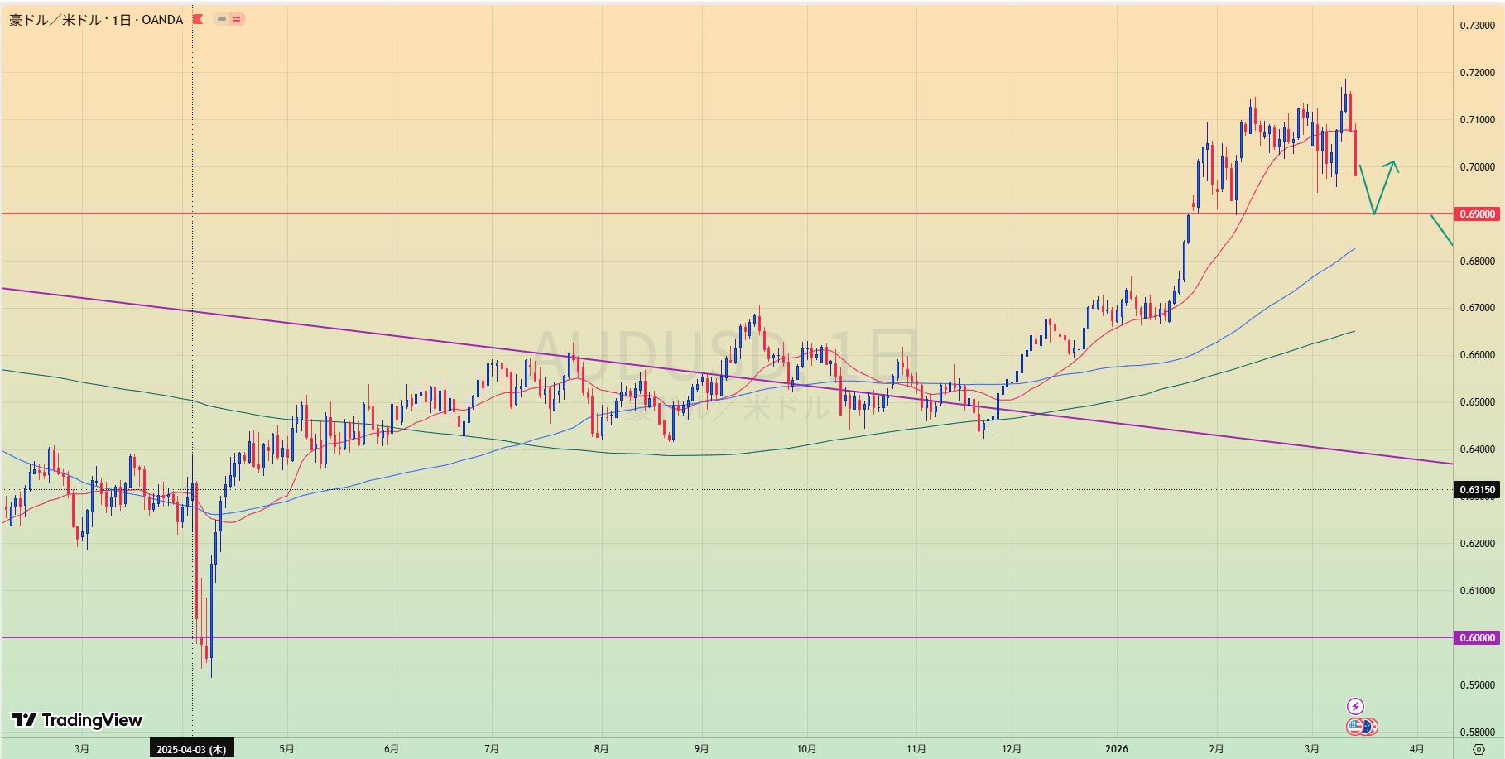Click the red flag icon beside OANDA
Screen dimensions: 1505x759
pyautogui.click(x=197, y=19)
